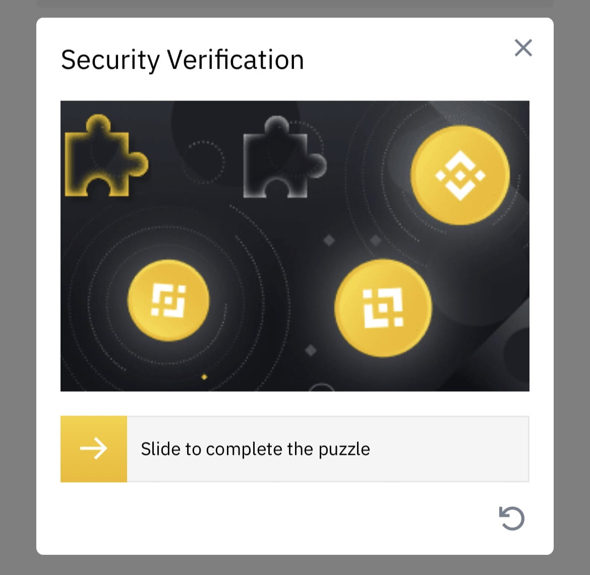Click the right small gray diamond above the coins
The height and width of the screenshot is (575, 590).
click(x=375, y=240)
